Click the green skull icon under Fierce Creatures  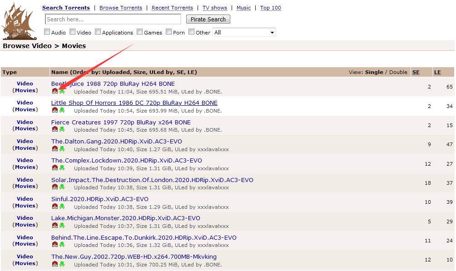[x=62, y=129]
